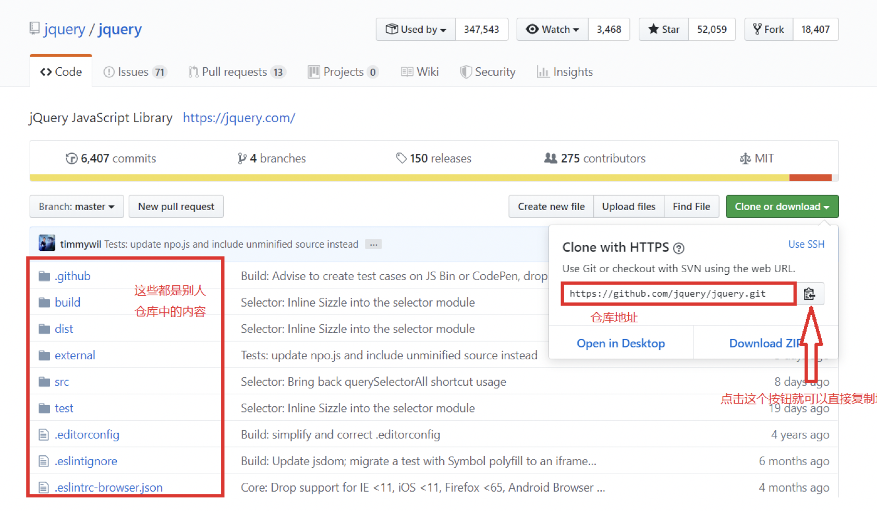This screenshot has width=877, height=511.
Task: Click the bold jquery repository name link
Action: pos(120,29)
